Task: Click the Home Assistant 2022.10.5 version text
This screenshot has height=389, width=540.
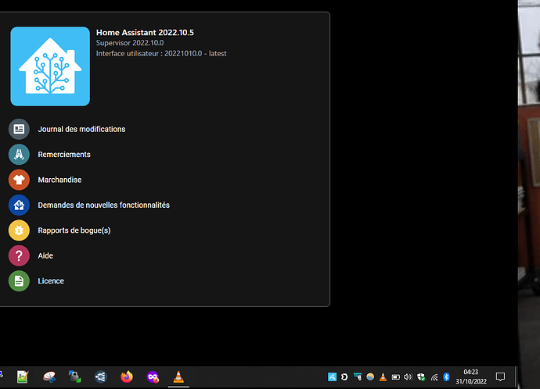Action: 145,32
